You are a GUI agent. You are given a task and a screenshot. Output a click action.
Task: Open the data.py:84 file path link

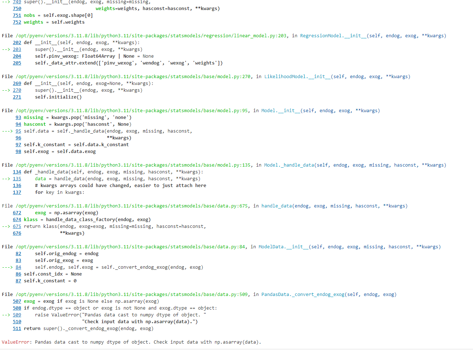pyautogui.click(x=130, y=247)
